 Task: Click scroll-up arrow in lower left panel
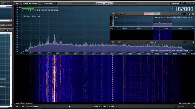tap(11, 33)
